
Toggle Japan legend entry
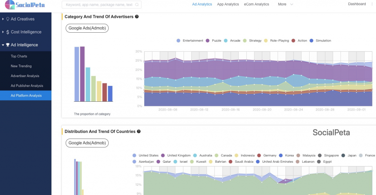[x=349, y=155]
